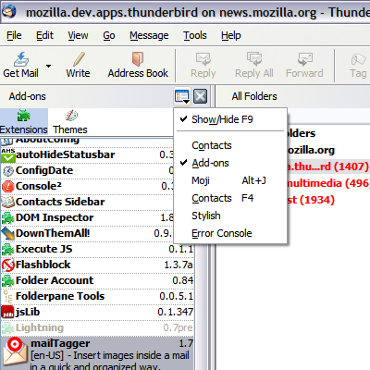Toggle the Show/Hide F9 menu entry
The image size is (370, 370).
click(x=230, y=119)
